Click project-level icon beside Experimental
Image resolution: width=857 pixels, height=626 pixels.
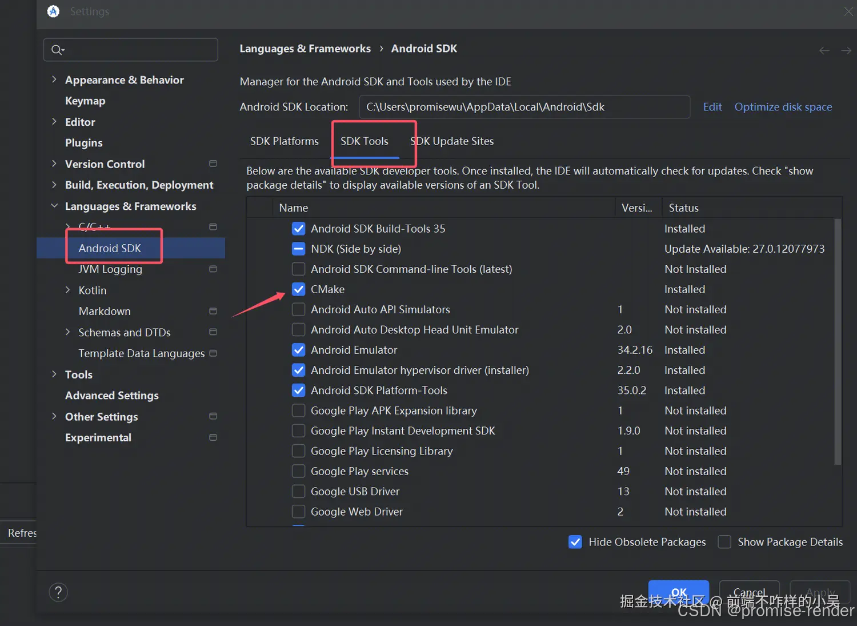pyautogui.click(x=213, y=437)
